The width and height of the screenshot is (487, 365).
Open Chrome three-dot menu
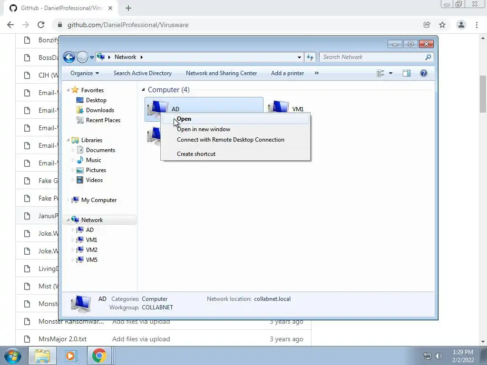point(477,25)
